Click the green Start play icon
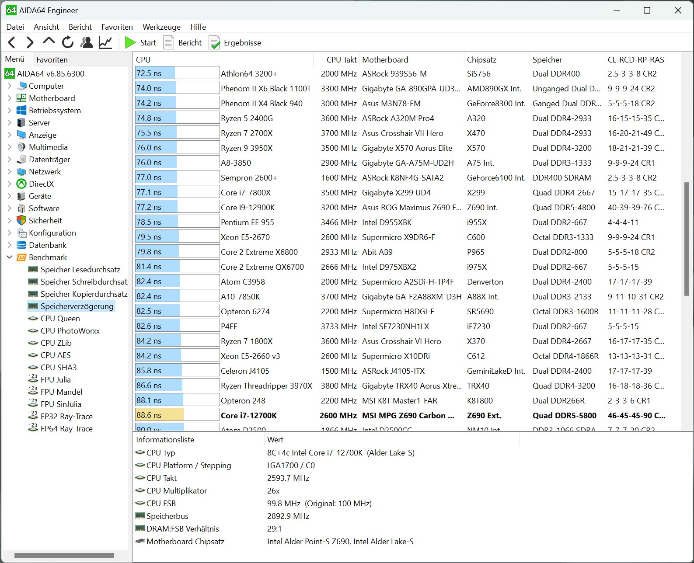This screenshot has height=563, width=694. [x=130, y=42]
